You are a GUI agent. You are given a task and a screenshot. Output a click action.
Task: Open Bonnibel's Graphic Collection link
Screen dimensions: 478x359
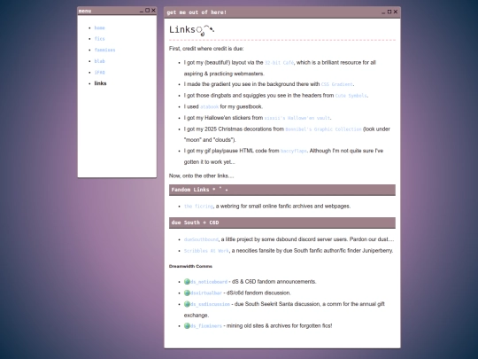pos(323,129)
